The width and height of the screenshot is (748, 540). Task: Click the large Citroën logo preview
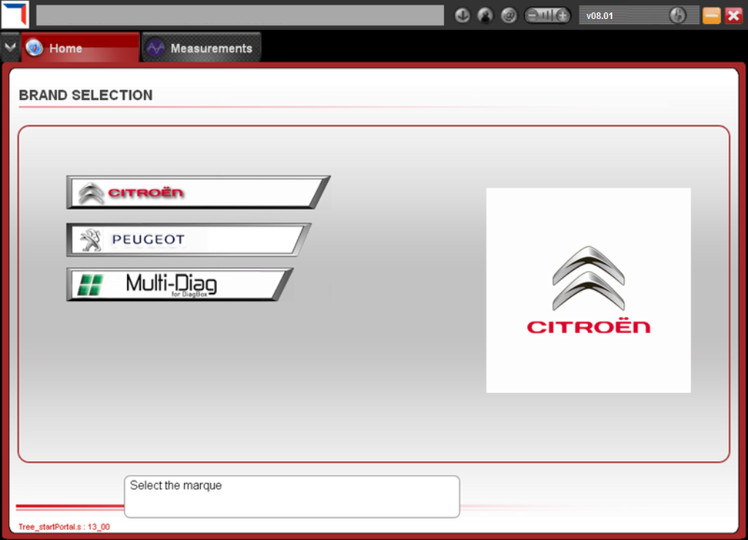[x=588, y=290]
